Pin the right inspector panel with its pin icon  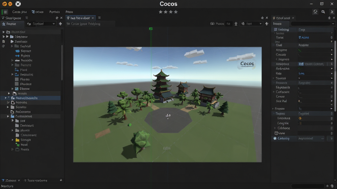click(x=329, y=18)
